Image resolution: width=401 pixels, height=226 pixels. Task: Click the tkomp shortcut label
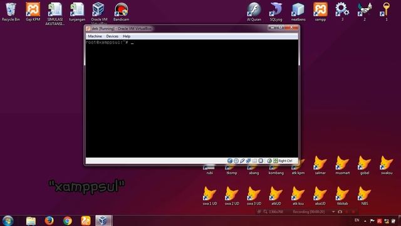click(x=232, y=173)
